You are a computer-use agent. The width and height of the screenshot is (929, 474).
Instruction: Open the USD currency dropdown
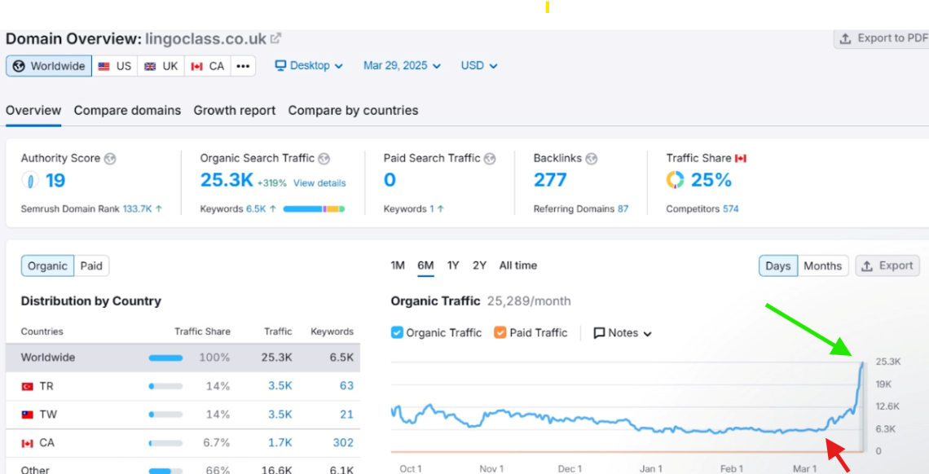click(x=479, y=66)
